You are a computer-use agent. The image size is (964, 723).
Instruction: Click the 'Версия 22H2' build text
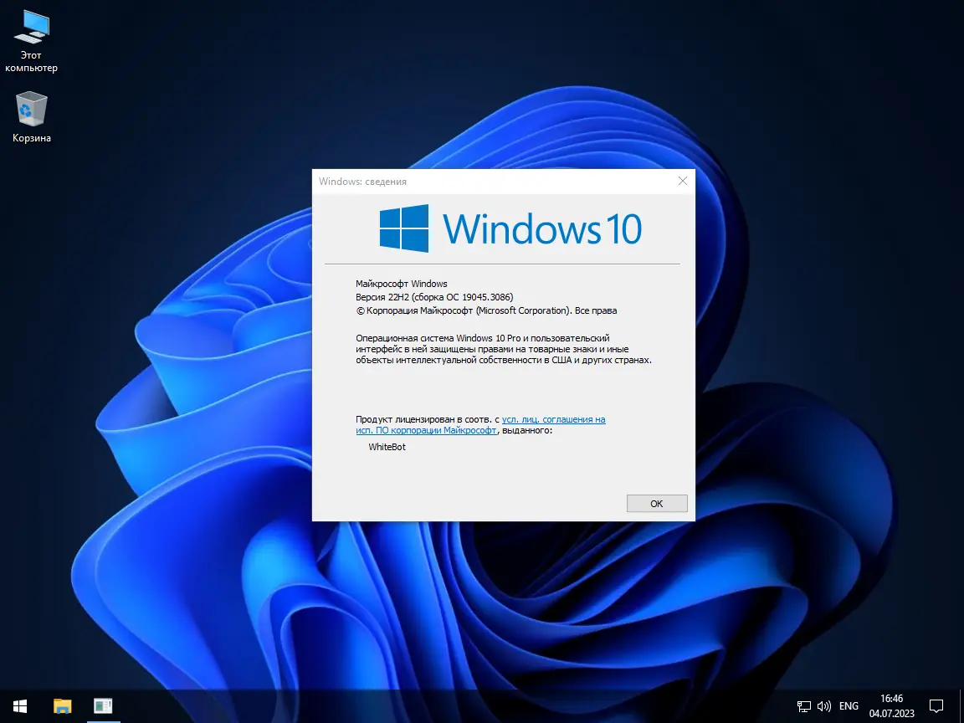434,297
